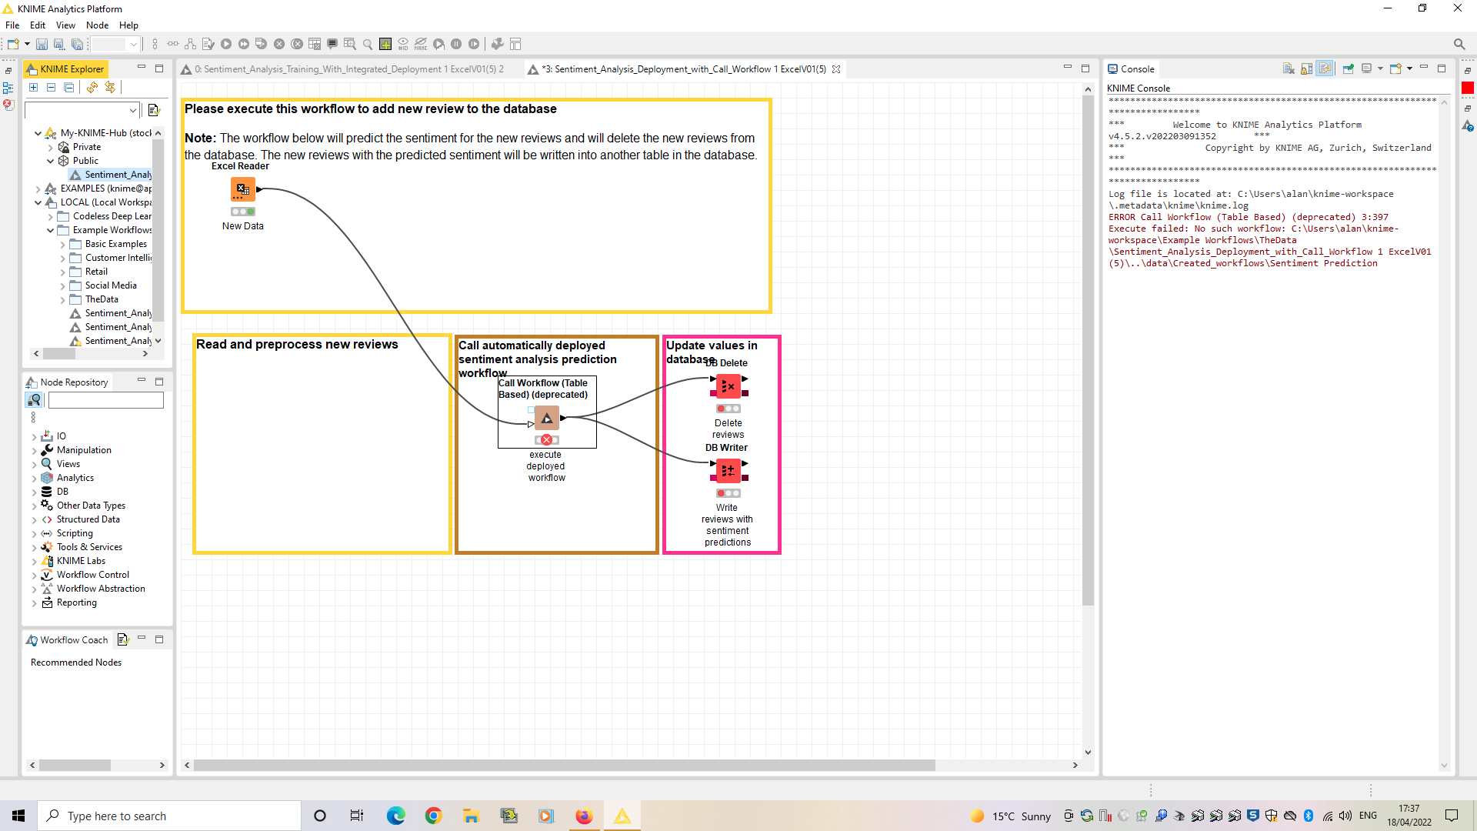
Task: Click the workflow editor vertical scrollbar
Action: pyautogui.click(x=1088, y=350)
